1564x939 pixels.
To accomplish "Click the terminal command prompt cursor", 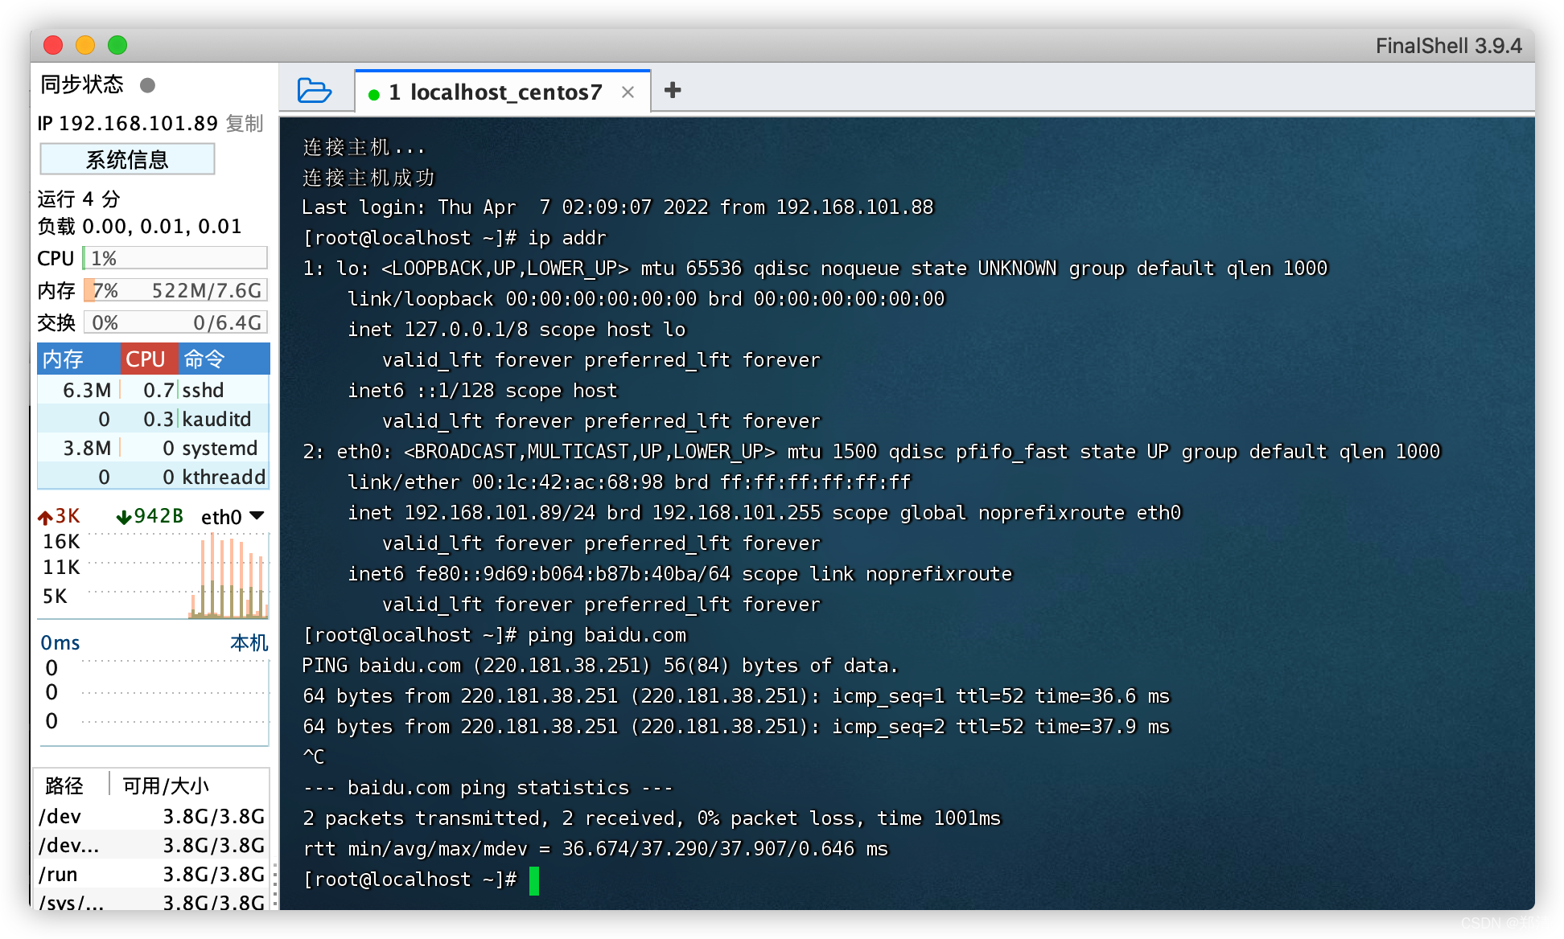I will pos(534,880).
